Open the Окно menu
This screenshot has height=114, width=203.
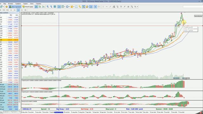tap(32, 4)
